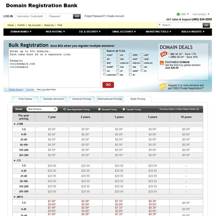The image size is (216, 216).
Task: Open the Marketing Tools menu
Action: (x=158, y=32)
